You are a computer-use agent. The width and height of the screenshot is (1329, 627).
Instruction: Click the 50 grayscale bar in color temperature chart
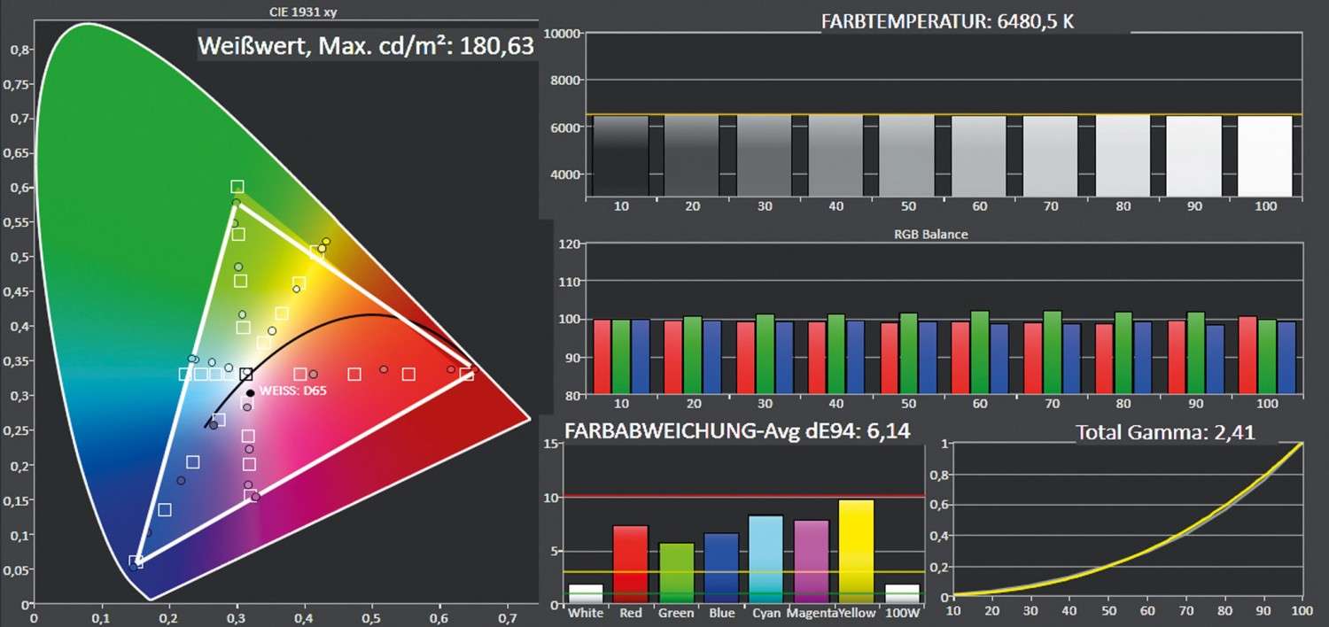907,156
